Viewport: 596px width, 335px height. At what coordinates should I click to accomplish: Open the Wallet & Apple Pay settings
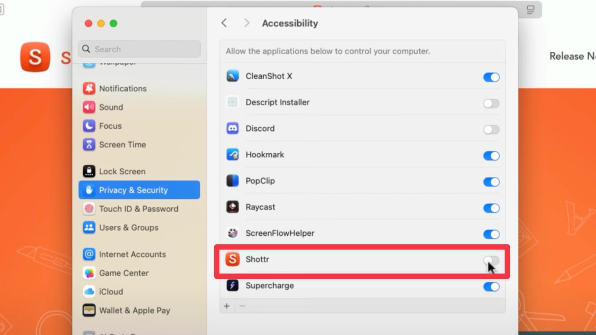pyautogui.click(x=135, y=310)
